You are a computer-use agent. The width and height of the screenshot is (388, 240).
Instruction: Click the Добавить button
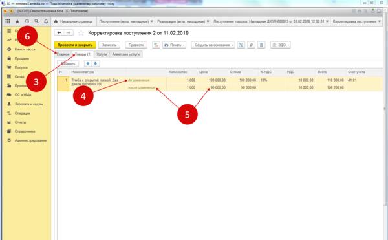pyautogui.click(x=68, y=64)
